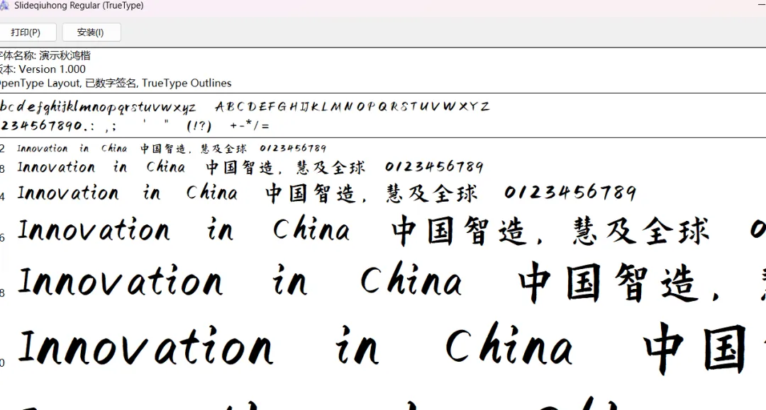Click 0123456789 in the third sample line
This screenshot has height=410, width=766.
(x=570, y=192)
